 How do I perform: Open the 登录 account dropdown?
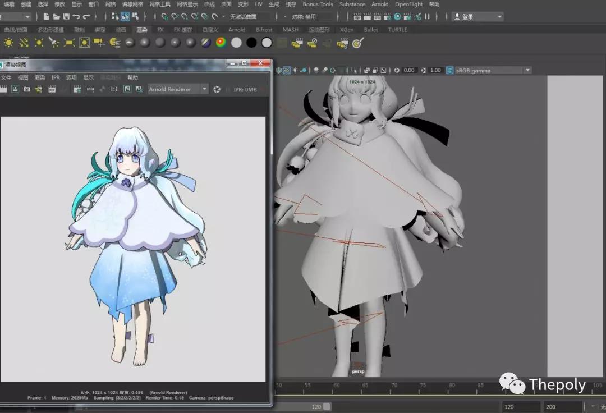click(x=478, y=17)
